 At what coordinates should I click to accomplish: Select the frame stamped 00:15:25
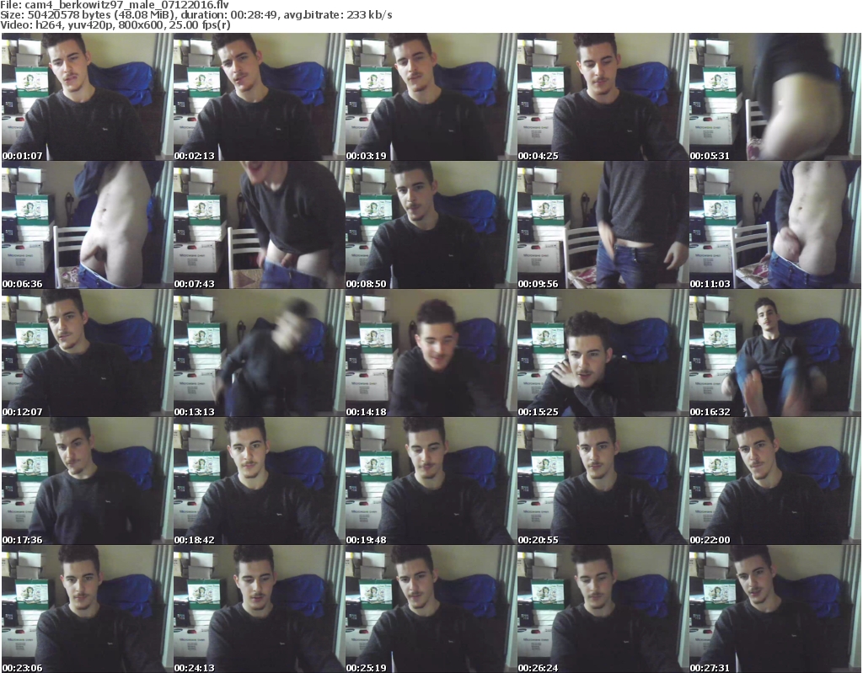pyautogui.click(x=603, y=353)
